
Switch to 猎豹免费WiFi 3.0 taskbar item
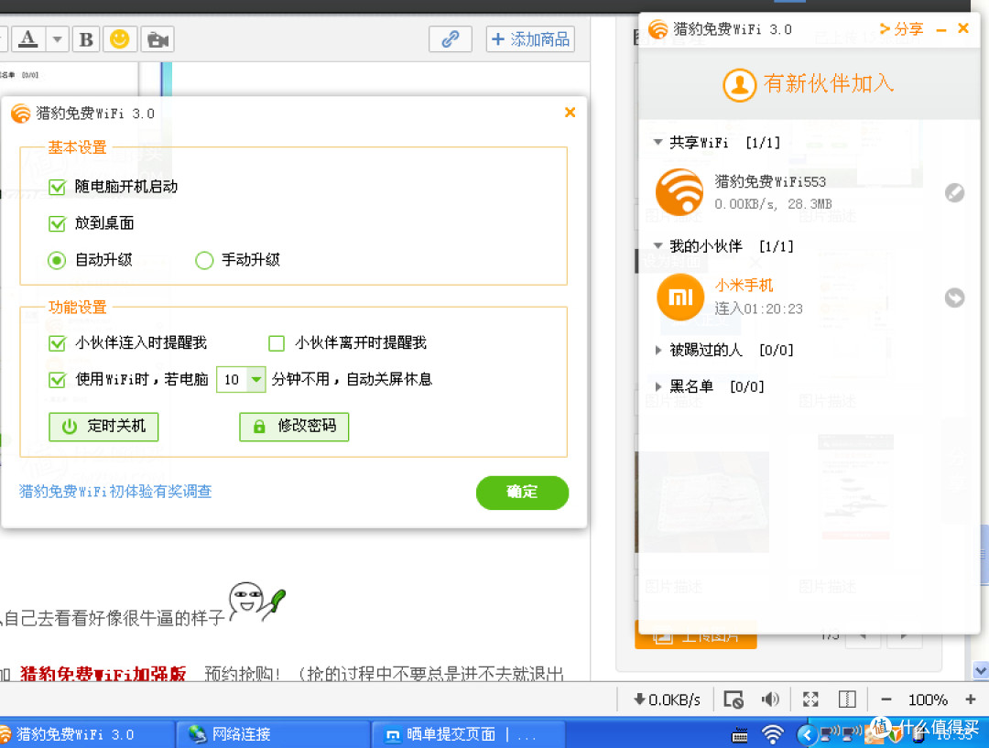coord(85,734)
